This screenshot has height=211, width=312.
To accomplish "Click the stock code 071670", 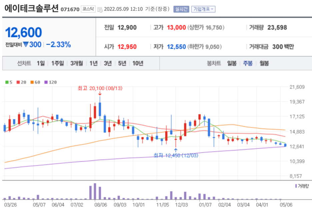I will (70, 10).
